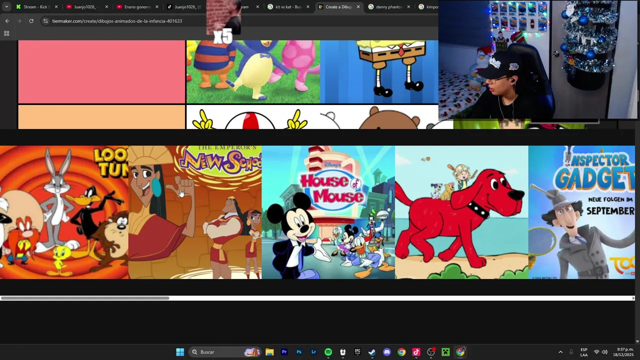Select the Inspector Gadget image
This screenshot has width=640, height=360.
pyautogui.click(x=581, y=212)
